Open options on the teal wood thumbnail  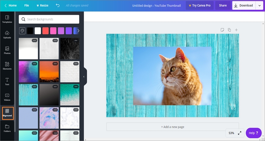[35, 87]
